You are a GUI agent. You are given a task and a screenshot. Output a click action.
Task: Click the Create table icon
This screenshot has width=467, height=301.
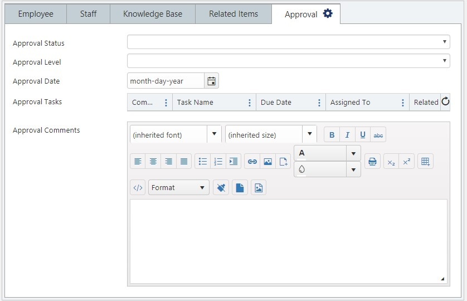point(425,162)
